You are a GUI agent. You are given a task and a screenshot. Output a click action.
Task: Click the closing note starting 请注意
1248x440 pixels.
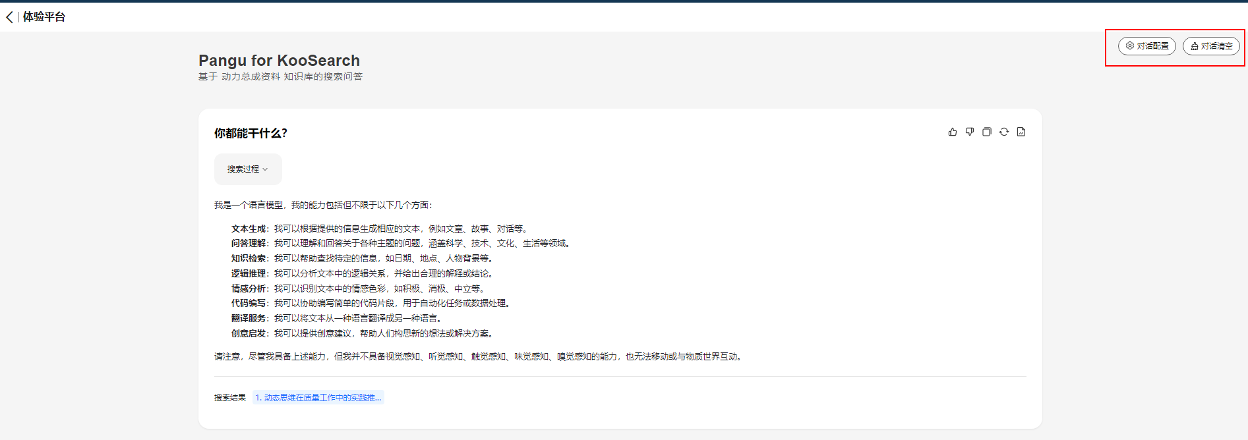479,356
